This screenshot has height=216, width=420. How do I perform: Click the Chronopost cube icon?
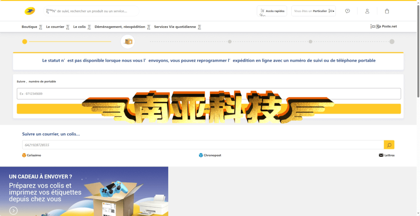tap(201, 155)
